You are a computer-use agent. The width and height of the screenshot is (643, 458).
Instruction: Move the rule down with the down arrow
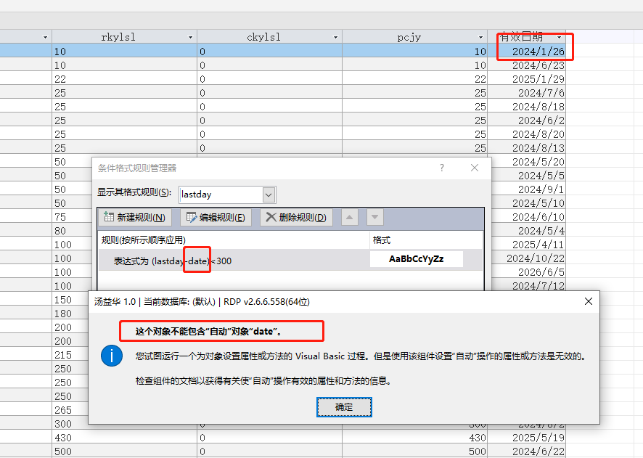click(374, 217)
